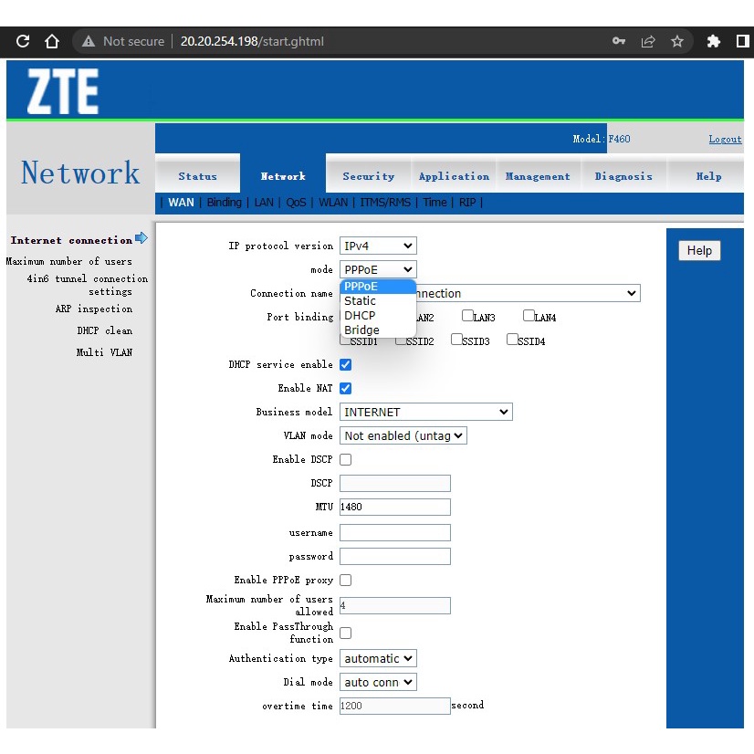The height and width of the screenshot is (754, 754).
Task: Uncheck DHCP service enable checkbox
Action: 346,364
